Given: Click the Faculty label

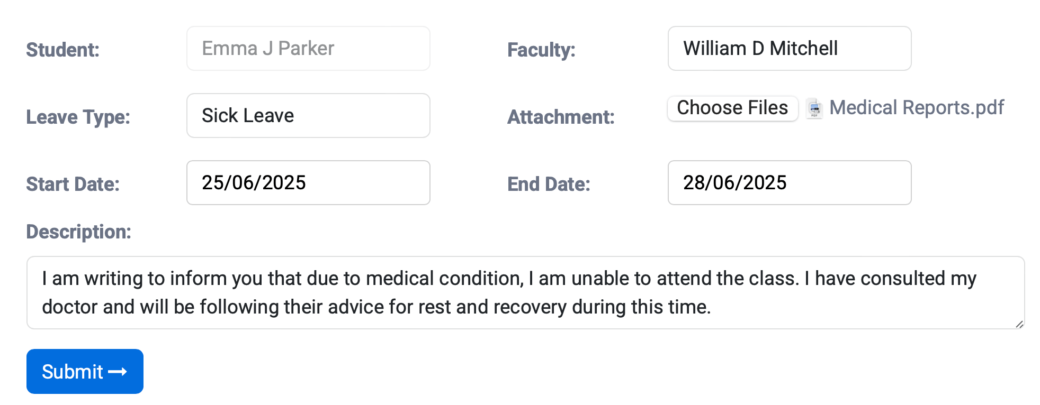Looking at the screenshot, I should 541,50.
